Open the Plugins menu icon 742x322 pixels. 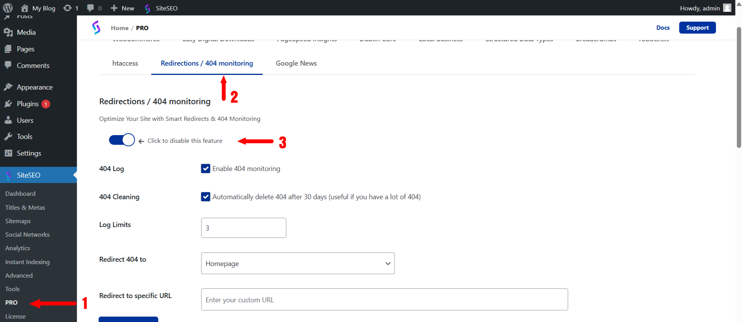(8, 104)
